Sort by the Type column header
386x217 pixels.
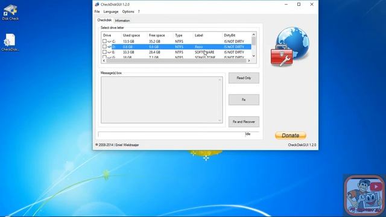[179, 36]
